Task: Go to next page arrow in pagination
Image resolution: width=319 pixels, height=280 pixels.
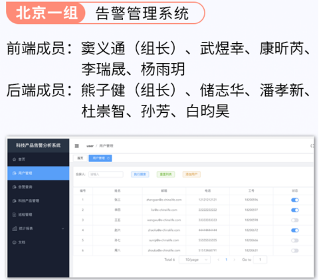Action: tap(234, 259)
